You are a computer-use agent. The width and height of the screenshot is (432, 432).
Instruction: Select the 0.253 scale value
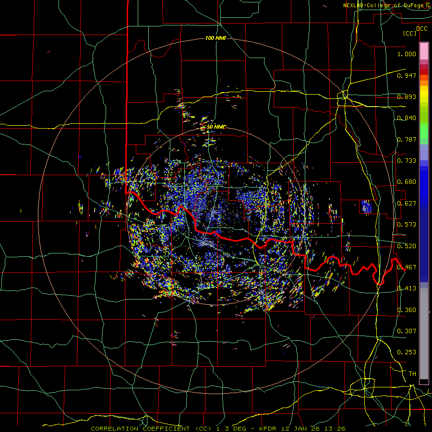[407, 352]
